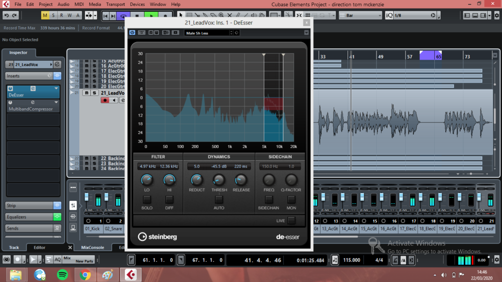Open the automation mode dropdown arrow
The height and width of the screenshot is (282, 502).
point(95,15)
